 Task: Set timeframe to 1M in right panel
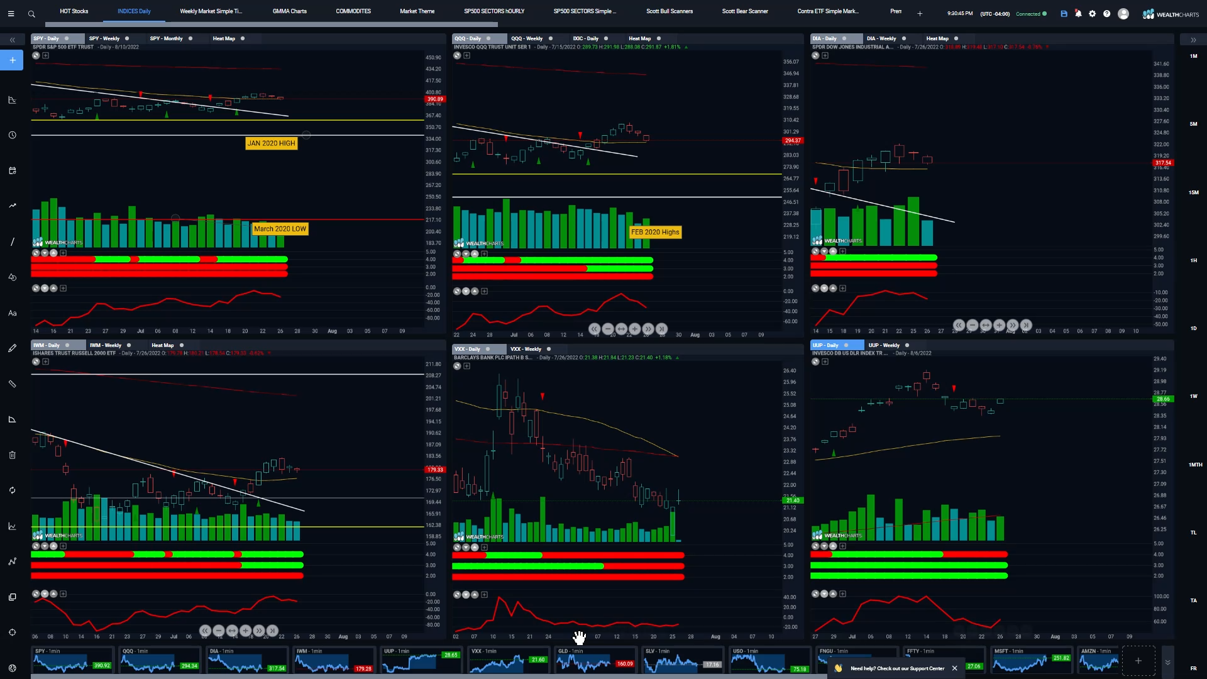(x=1193, y=56)
